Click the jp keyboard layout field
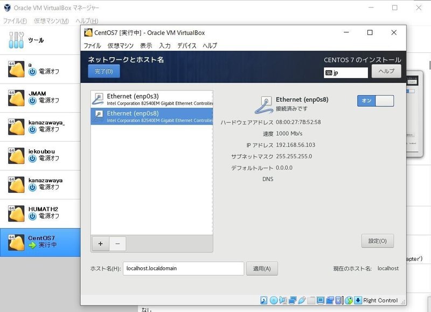The height and width of the screenshot is (312, 431). (x=346, y=73)
